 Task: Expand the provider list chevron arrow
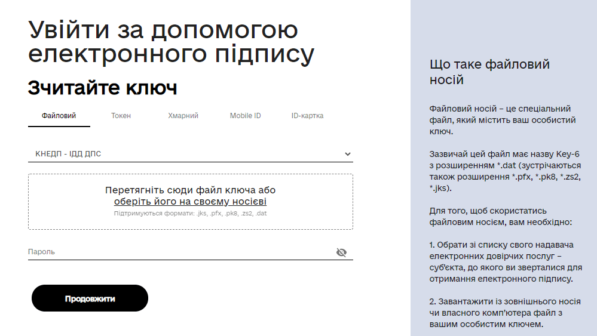pyautogui.click(x=348, y=154)
